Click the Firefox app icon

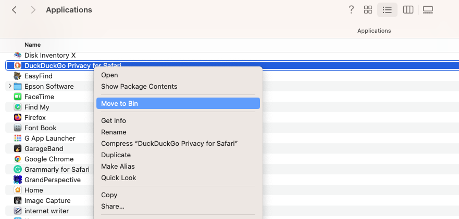coord(18,117)
